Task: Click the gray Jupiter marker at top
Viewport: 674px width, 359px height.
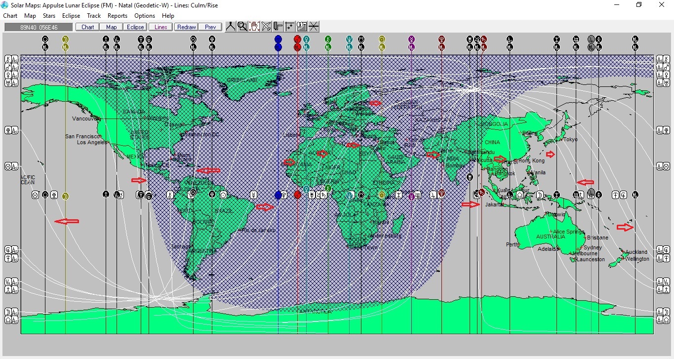Action: [591, 39]
